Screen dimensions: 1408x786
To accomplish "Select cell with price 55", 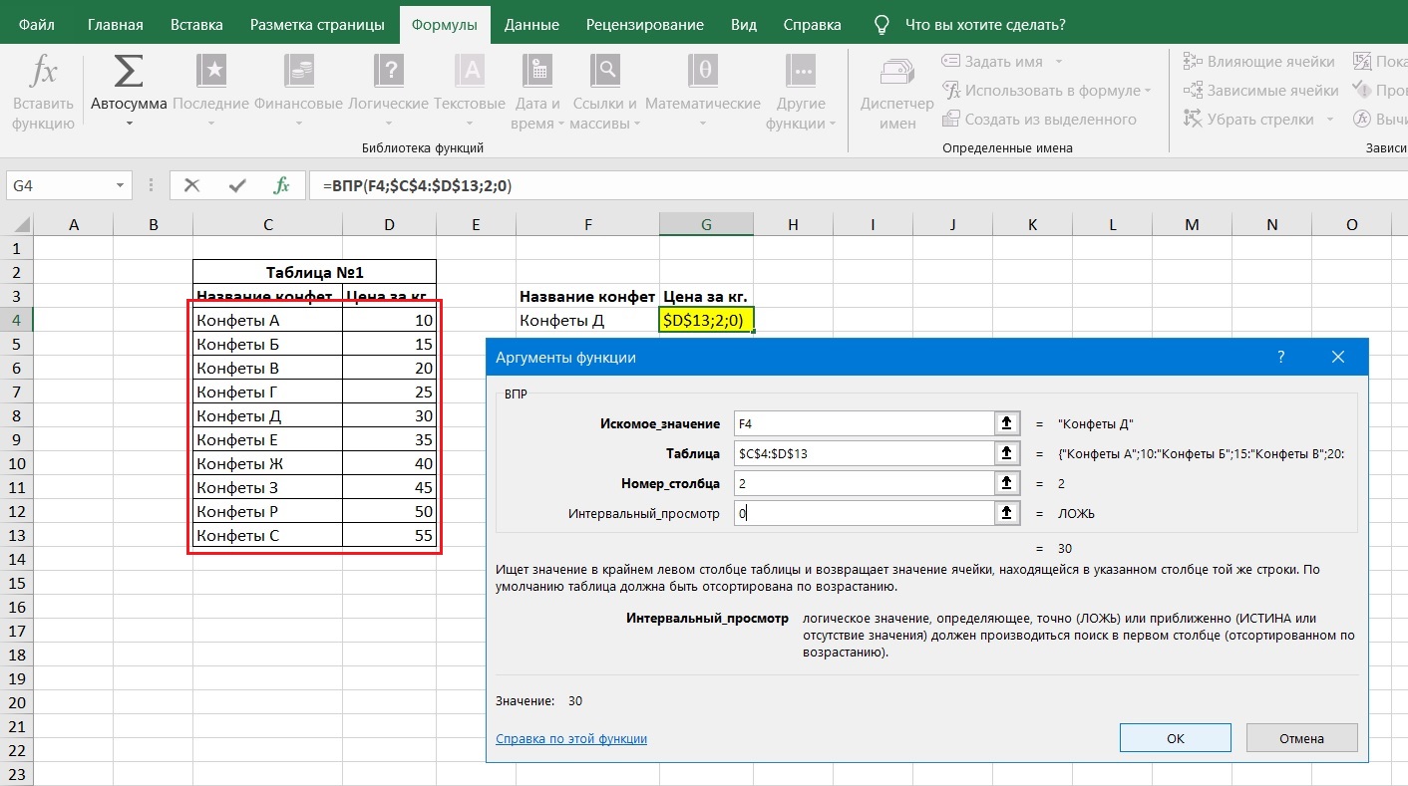I will 389,535.
